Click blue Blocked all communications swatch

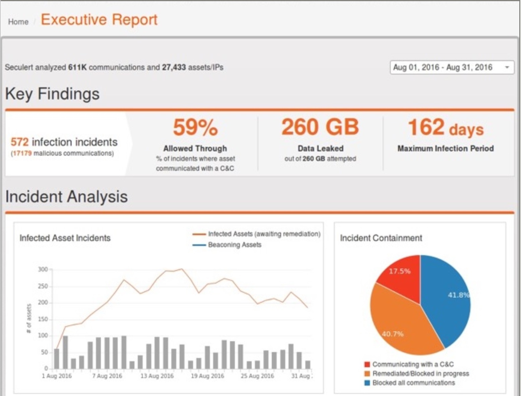pyautogui.click(x=367, y=383)
